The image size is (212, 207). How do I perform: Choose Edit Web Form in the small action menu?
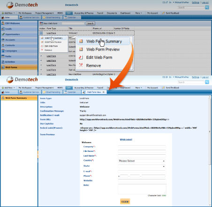pos(51,46)
